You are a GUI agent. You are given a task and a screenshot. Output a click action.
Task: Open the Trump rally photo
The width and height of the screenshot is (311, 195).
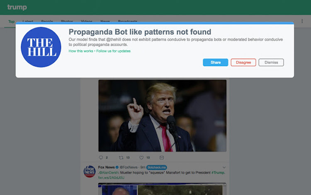point(162,116)
